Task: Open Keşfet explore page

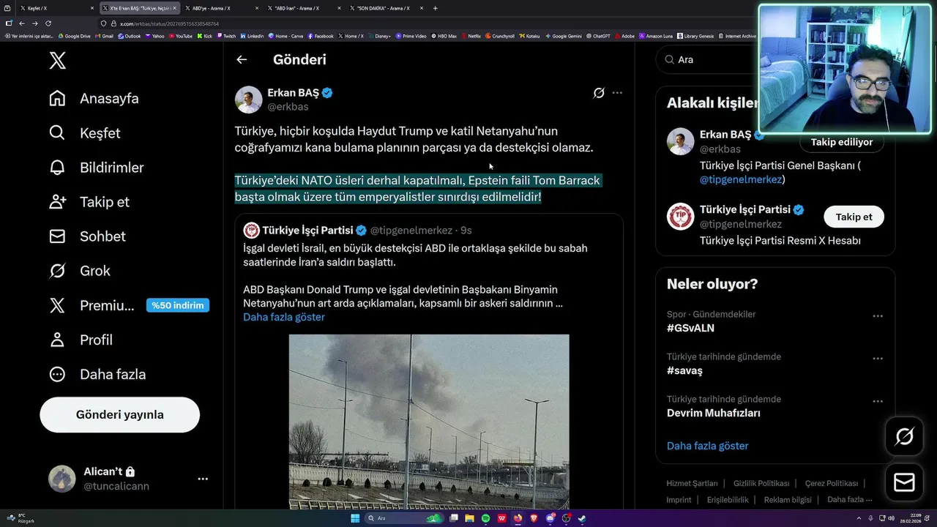Action: pyautogui.click(x=84, y=132)
